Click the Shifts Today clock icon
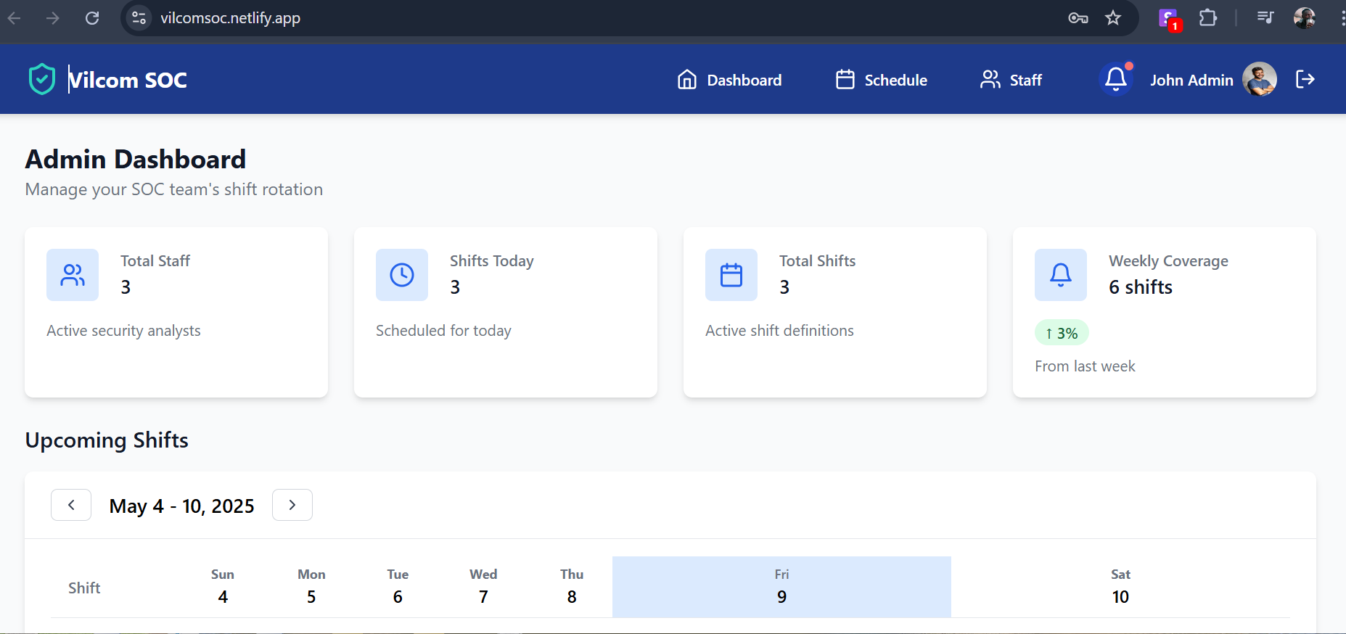Viewport: 1346px width, 634px height. click(x=402, y=275)
